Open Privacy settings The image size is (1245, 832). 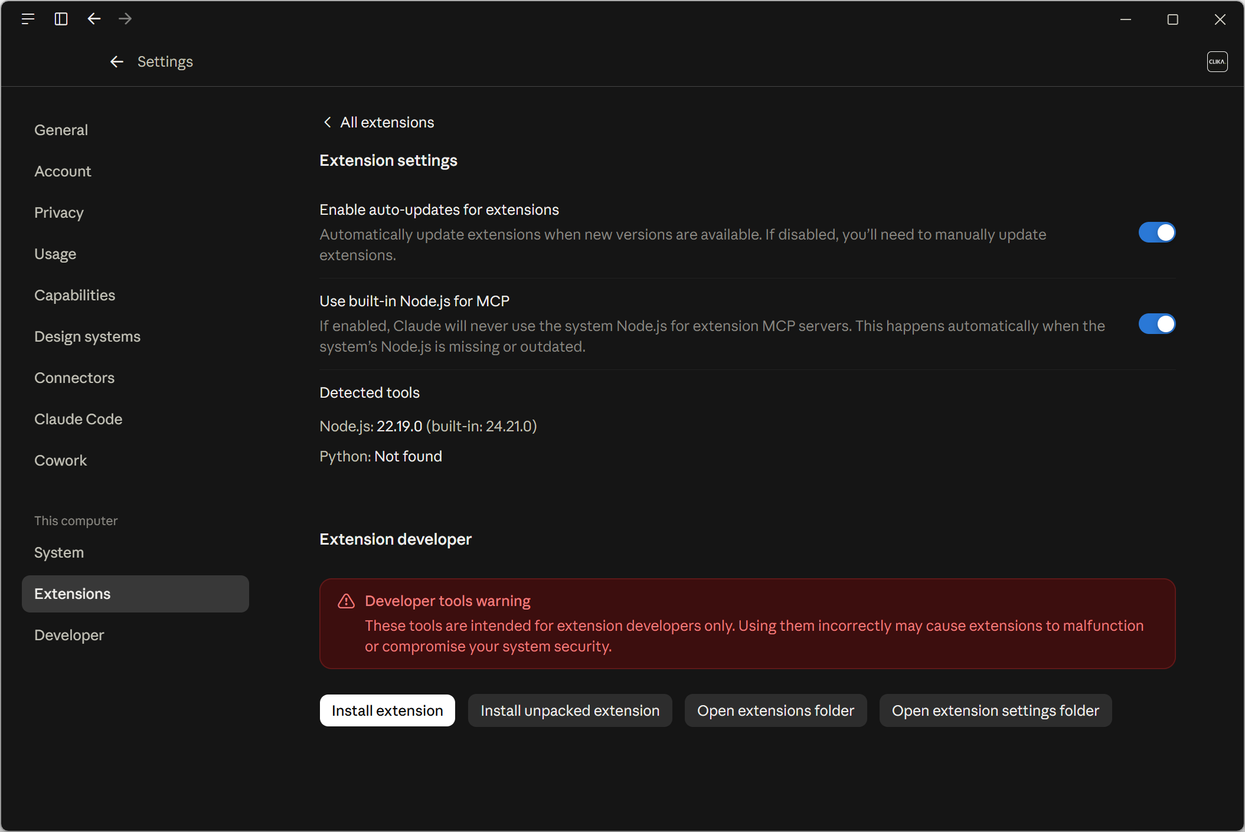(135, 212)
